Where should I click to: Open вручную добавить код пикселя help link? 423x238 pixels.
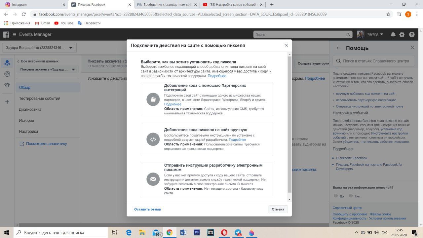tap(366, 94)
